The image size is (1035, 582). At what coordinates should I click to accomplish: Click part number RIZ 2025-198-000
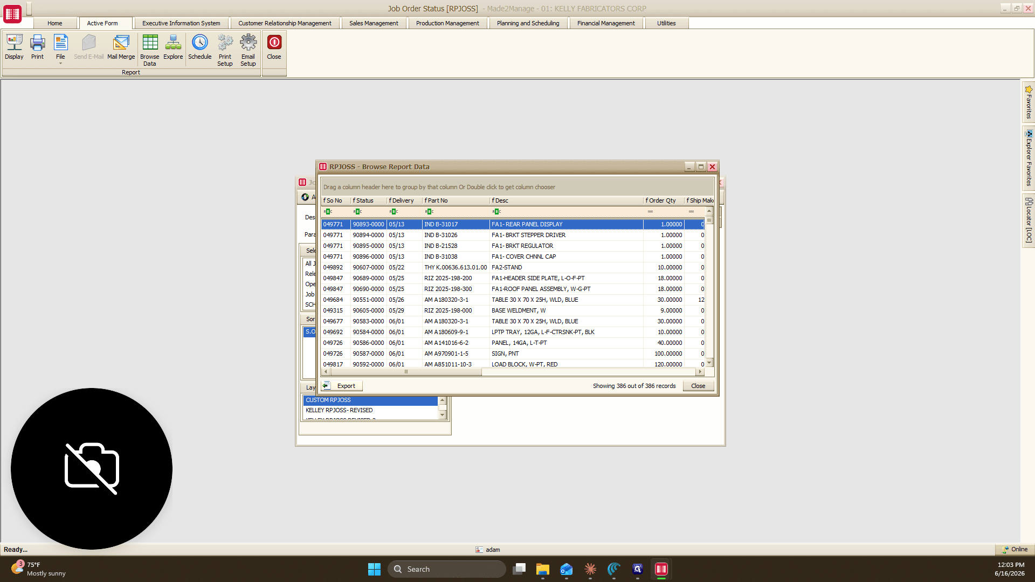[x=448, y=310]
